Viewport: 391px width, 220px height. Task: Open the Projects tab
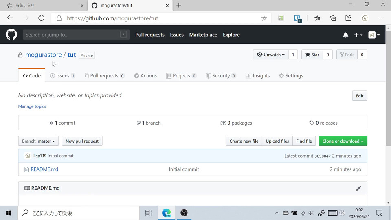tap(181, 76)
